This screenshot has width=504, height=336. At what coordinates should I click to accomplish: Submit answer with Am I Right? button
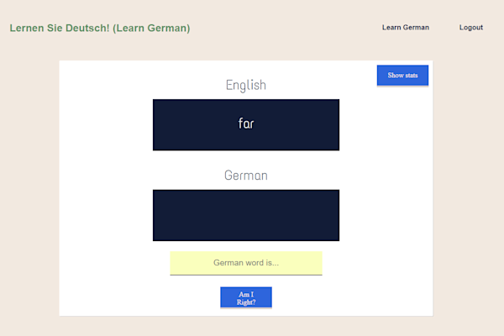246,297
